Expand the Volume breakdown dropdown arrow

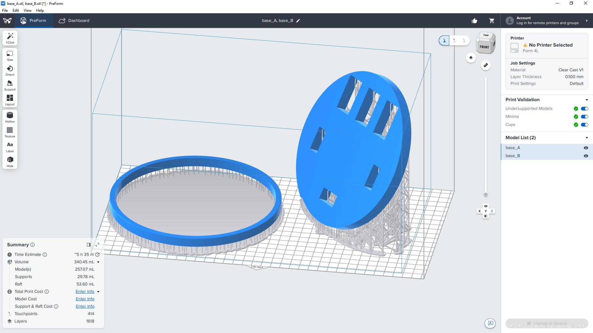98,262
